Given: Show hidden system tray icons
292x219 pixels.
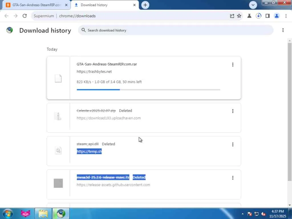Looking at the screenshot, I should click(x=242, y=214).
